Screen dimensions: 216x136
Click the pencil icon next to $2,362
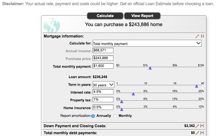pyautogui.click(x=197, y=126)
